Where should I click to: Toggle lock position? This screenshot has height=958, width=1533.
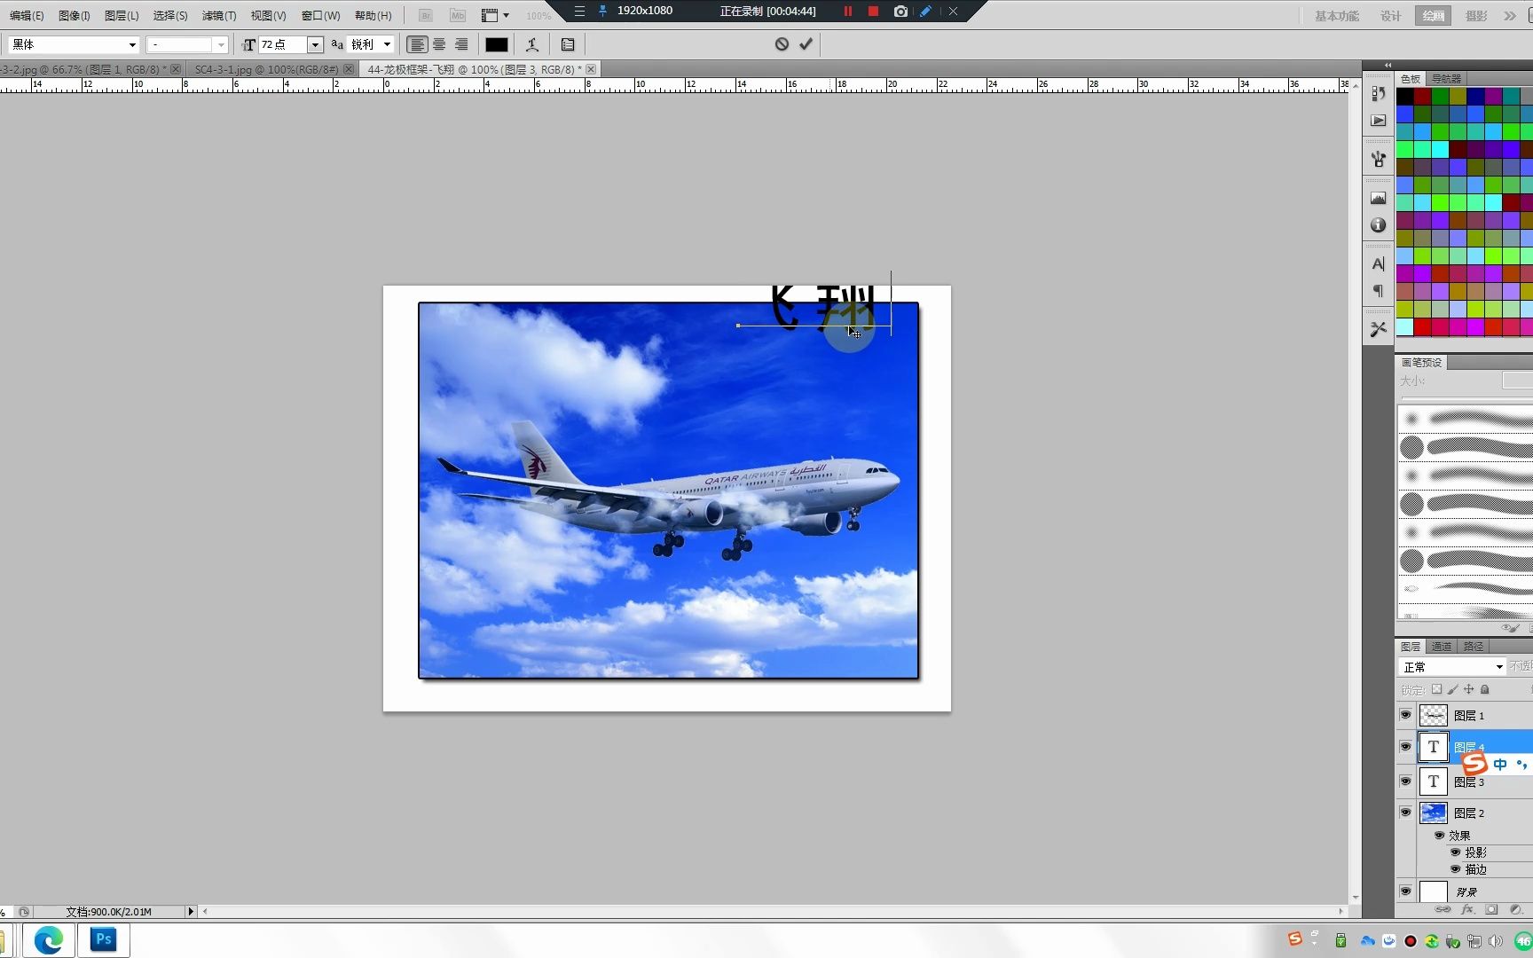click(1468, 689)
